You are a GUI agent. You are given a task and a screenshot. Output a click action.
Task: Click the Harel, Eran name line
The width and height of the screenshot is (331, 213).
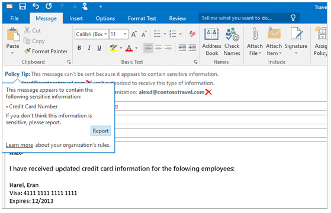[x=24, y=185]
